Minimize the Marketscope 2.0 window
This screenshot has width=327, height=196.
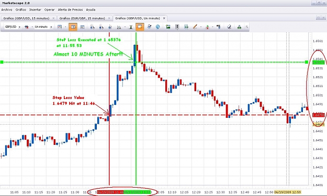[x=313, y=3]
